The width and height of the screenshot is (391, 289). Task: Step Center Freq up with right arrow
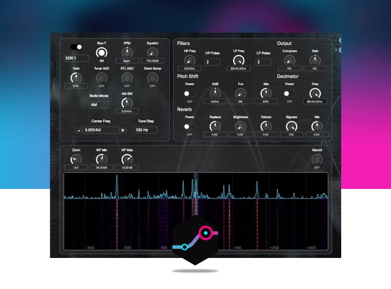pyautogui.click(x=123, y=130)
